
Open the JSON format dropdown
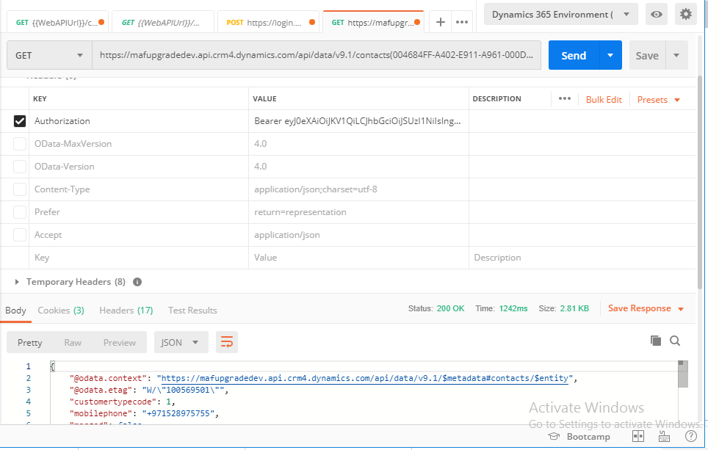pyautogui.click(x=181, y=342)
